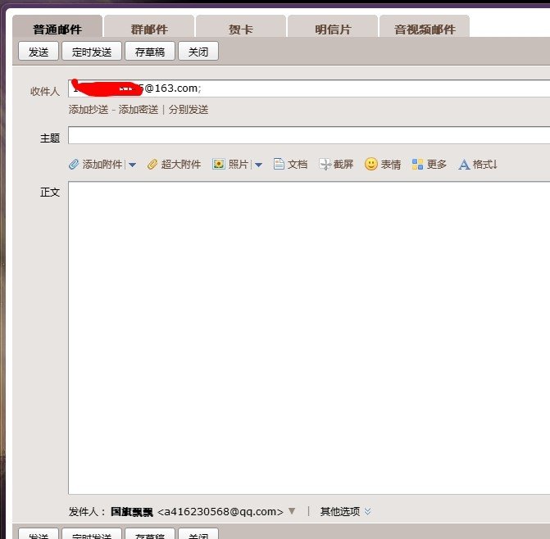Image resolution: width=550 pixels, height=539 pixels.
Task: Click the 截屏 scissors icon
Action: pos(325,164)
